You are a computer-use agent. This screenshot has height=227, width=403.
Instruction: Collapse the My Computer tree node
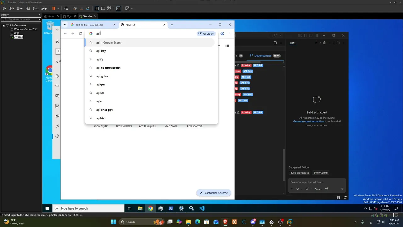click(x=3, y=26)
